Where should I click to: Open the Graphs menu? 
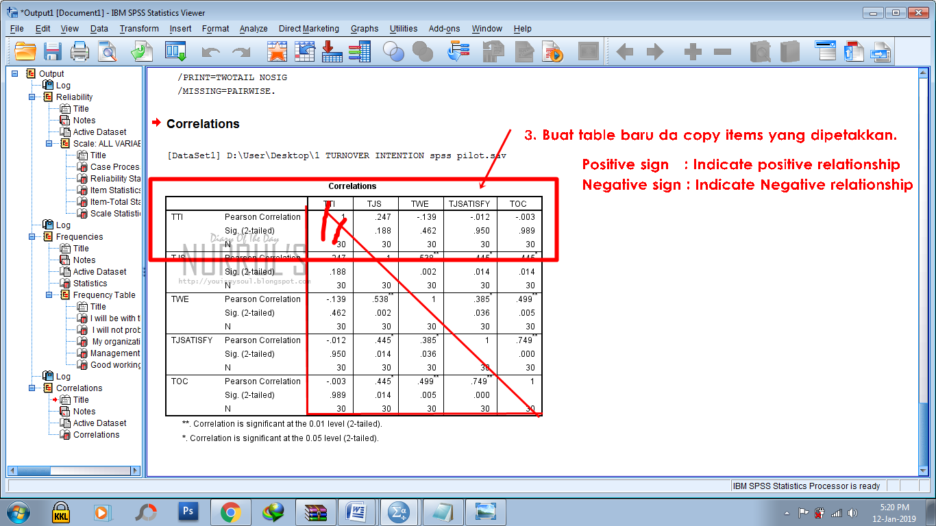tap(365, 29)
